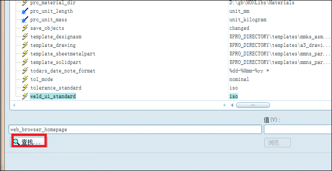This screenshot has height=171, width=332.
Task: Click the left arrow of value column scrollbar
Action: coord(232,105)
